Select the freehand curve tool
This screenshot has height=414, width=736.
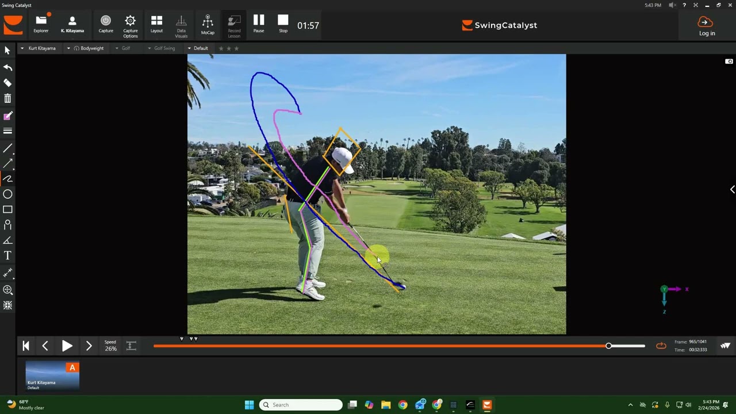coord(7,179)
